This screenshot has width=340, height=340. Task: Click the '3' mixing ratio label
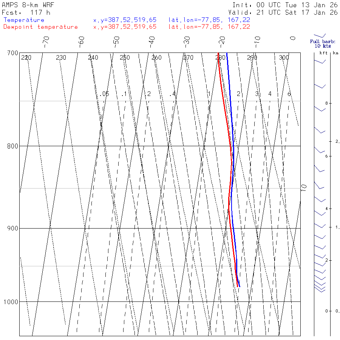click(x=257, y=94)
